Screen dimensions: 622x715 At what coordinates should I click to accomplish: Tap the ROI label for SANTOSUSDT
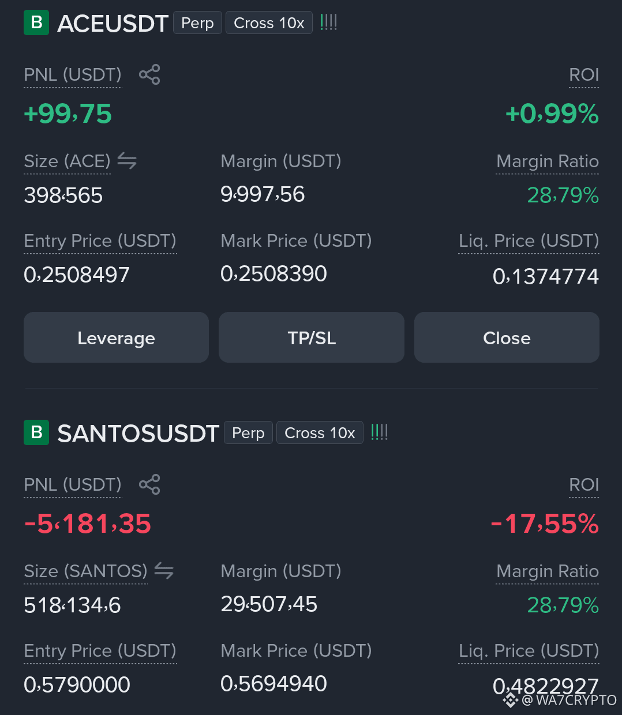coord(584,484)
